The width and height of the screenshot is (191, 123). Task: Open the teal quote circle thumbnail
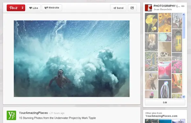tap(165, 37)
